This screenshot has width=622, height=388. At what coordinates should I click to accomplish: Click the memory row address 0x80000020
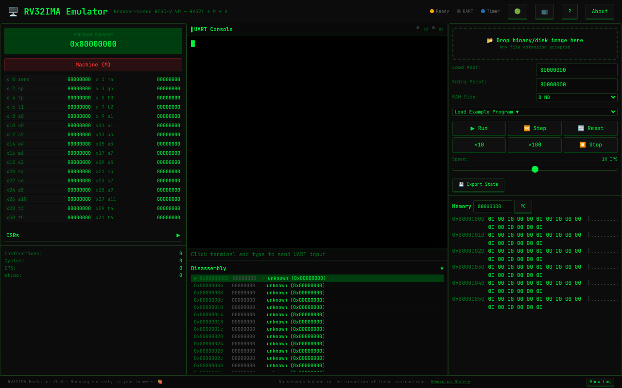(x=468, y=251)
